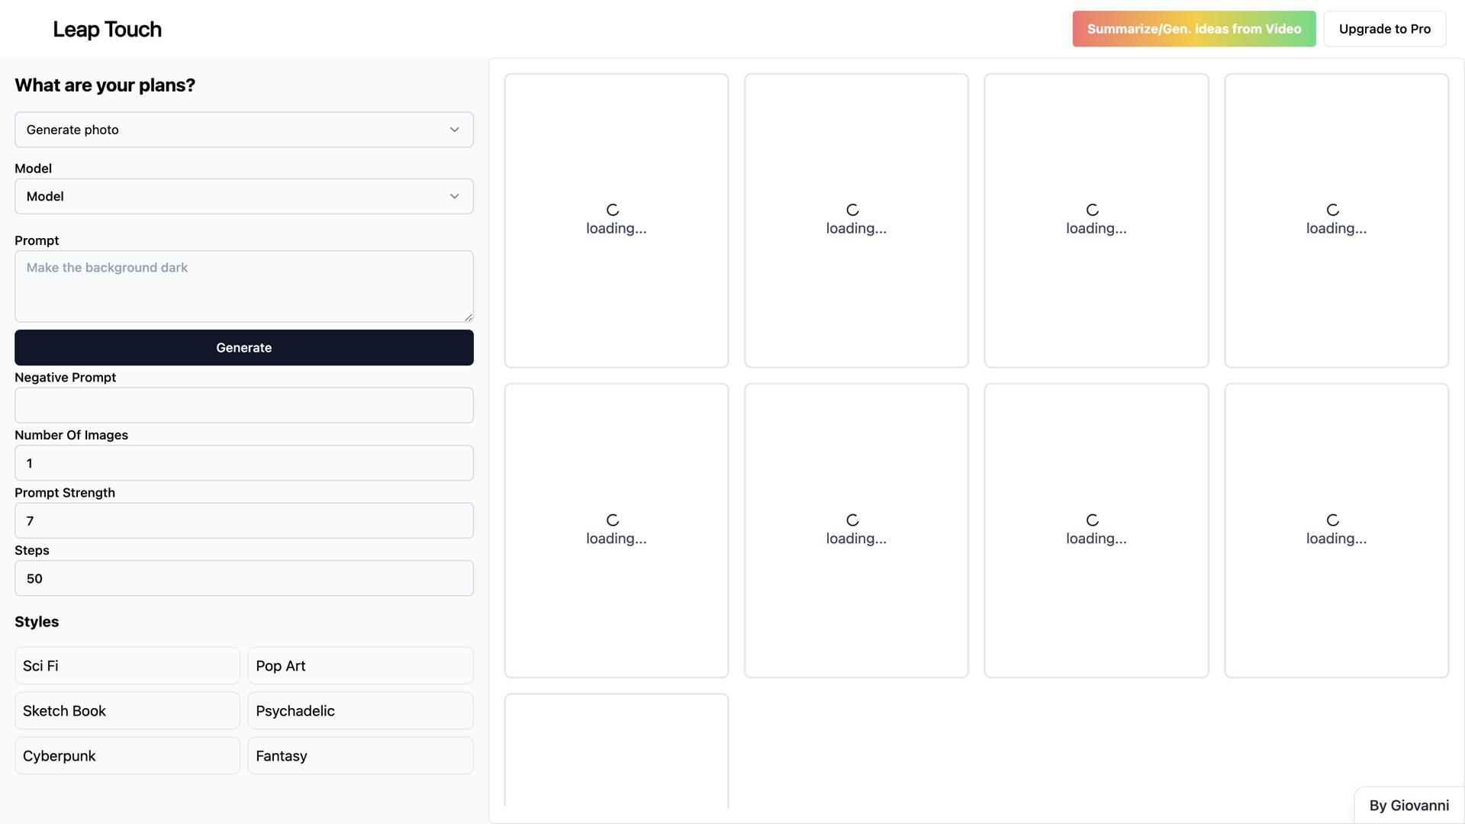Click the chevron arrow of Model dropdown
Screen dimensions: 1465x824
454,197
